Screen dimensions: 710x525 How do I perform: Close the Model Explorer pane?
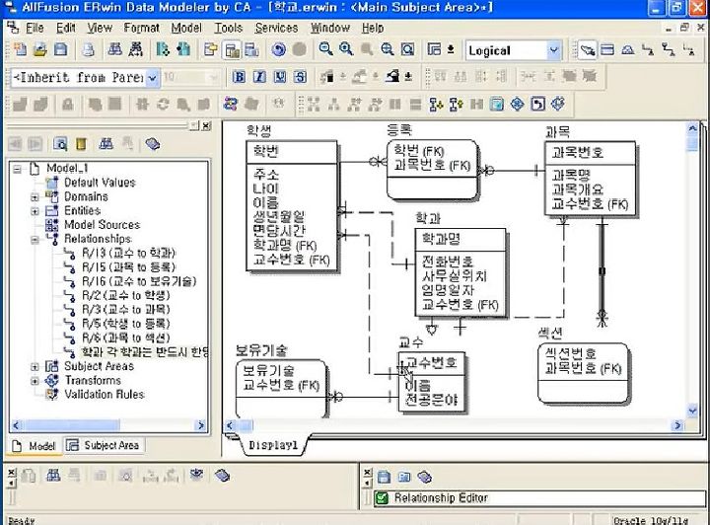[206, 126]
